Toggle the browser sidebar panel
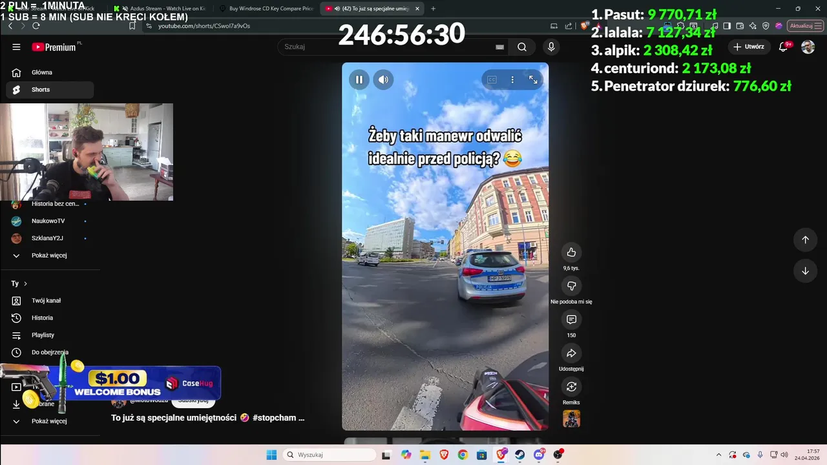 tap(727, 26)
